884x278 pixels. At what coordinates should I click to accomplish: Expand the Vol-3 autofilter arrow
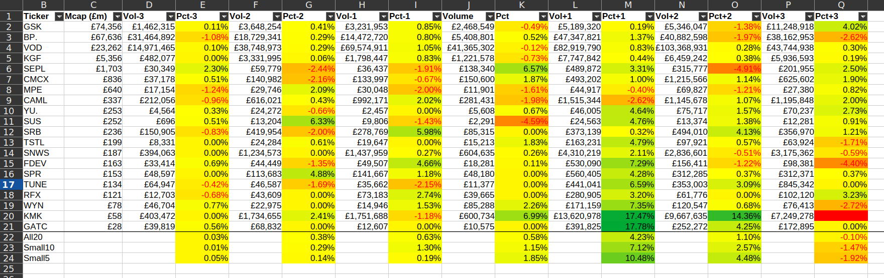coord(170,17)
